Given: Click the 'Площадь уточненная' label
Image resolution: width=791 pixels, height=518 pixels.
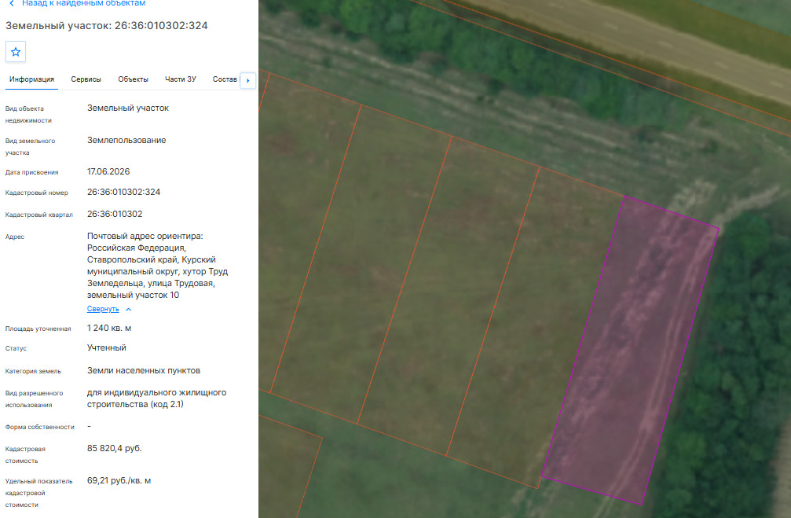Looking at the screenshot, I should click(x=38, y=329).
